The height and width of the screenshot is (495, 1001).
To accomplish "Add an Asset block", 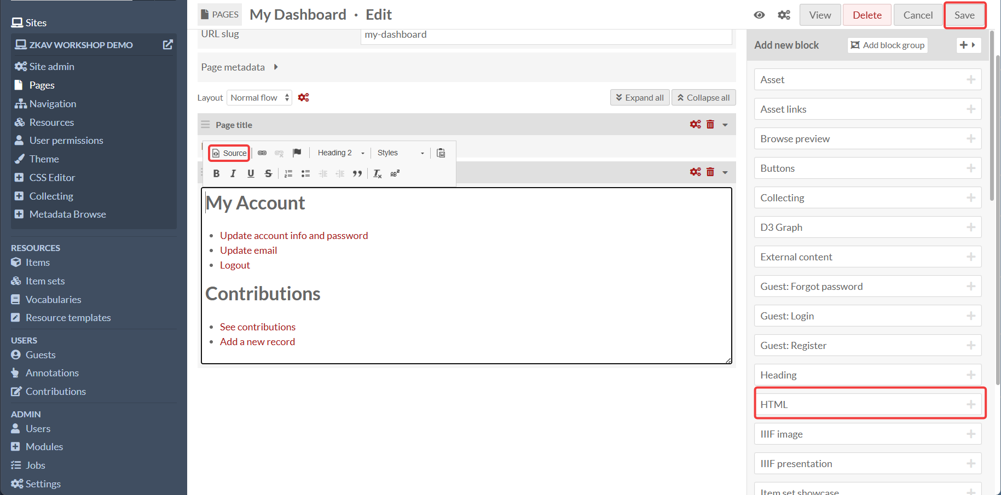I will point(867,80).
